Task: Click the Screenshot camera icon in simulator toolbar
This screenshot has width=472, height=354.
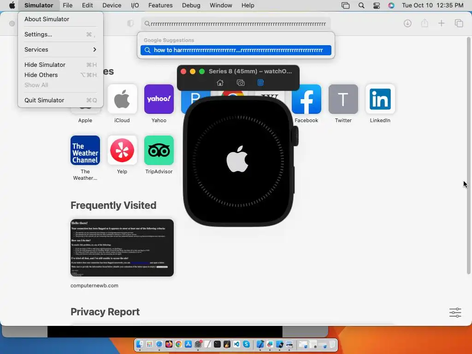Action: 241,83
